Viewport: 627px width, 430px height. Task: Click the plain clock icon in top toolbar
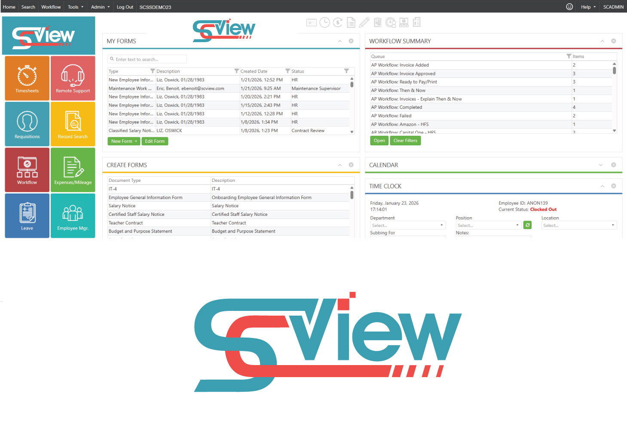[325, 22]
